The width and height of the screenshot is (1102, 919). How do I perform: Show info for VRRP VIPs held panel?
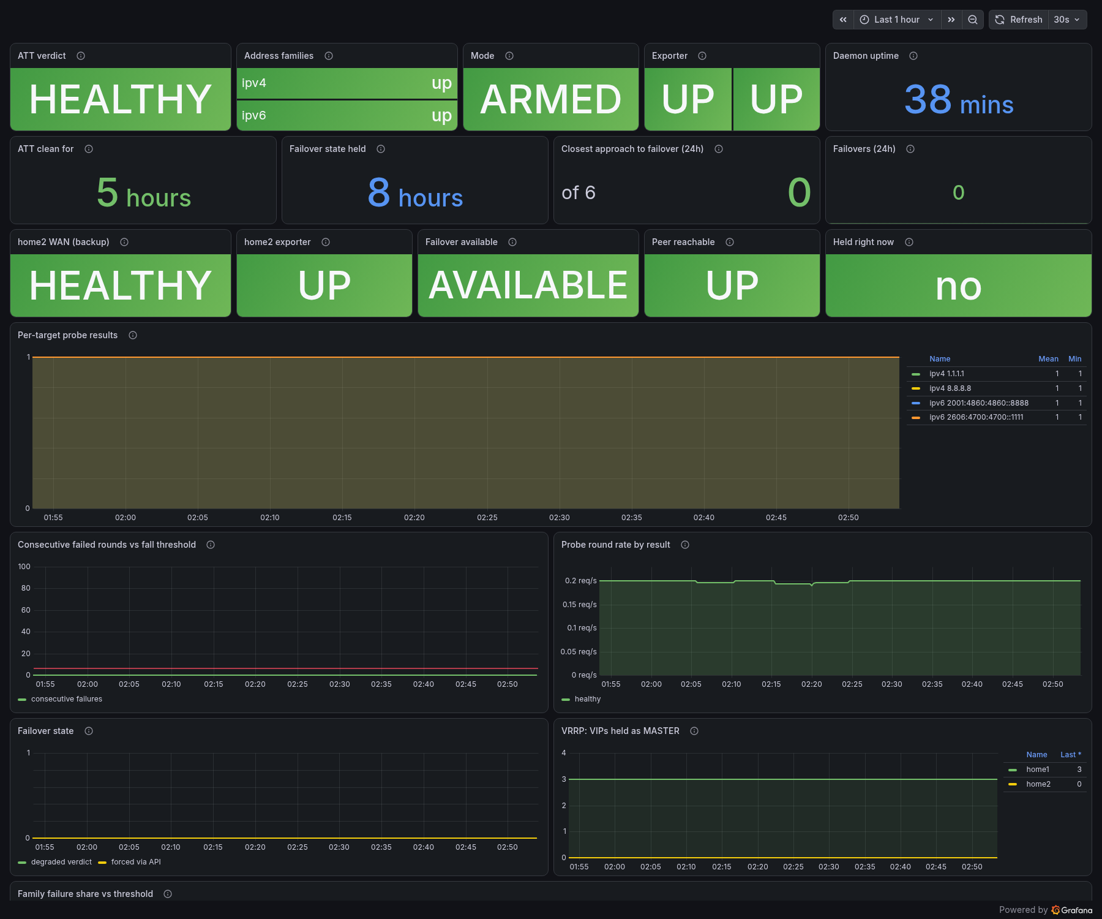pos(694,731)
